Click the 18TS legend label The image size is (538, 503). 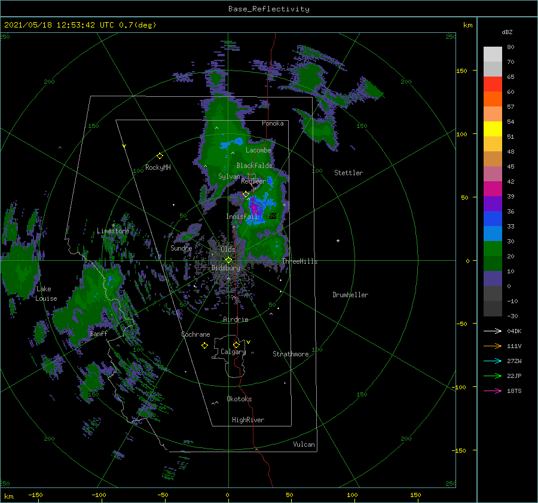tap(514, 391)
